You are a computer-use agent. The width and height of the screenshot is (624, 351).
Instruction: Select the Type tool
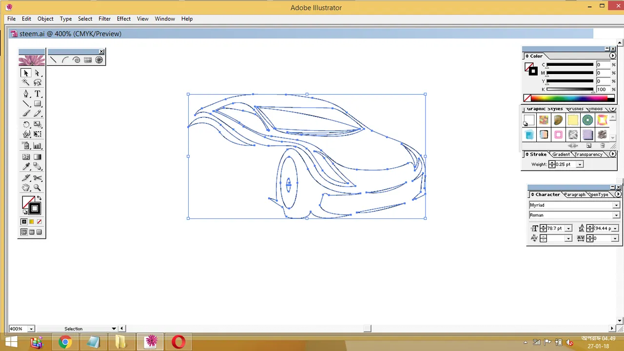point(38,94)
